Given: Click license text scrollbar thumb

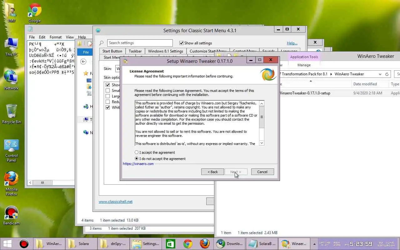Looking at the screenshot, I should tap(262, 117).
